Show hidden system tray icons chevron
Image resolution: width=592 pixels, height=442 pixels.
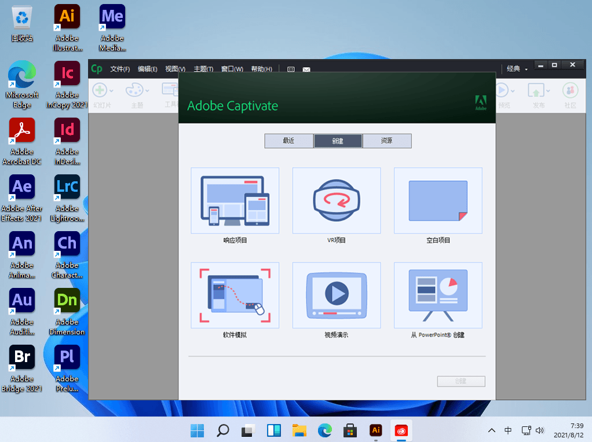coord(492,430)
